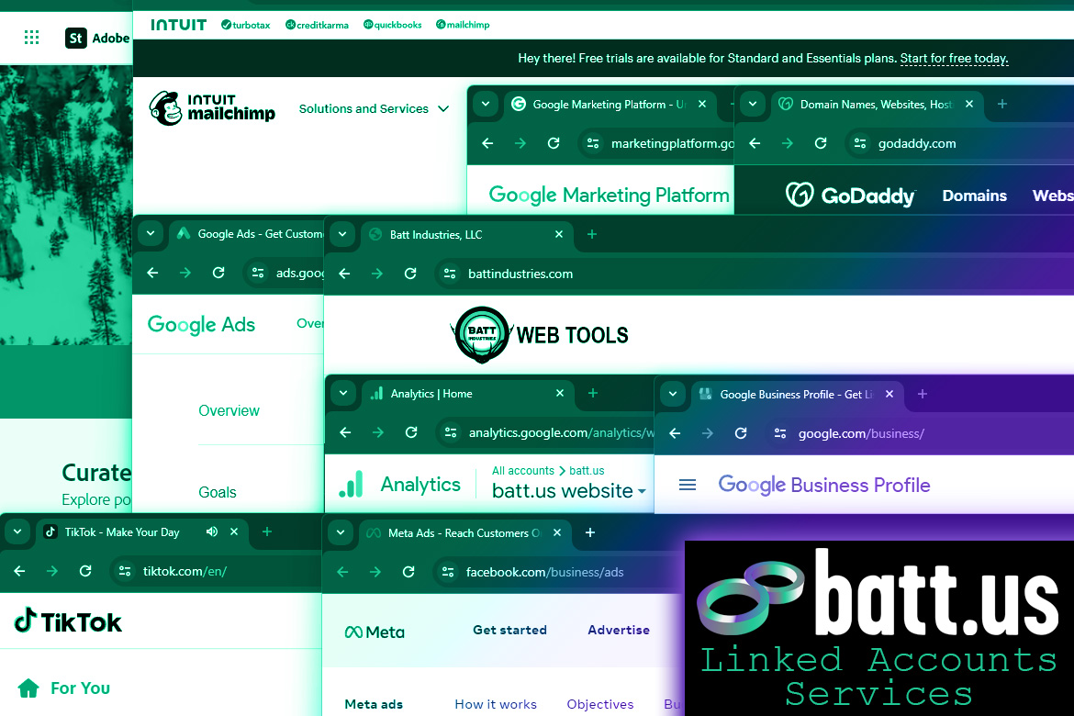Reload the facebook.com/business/ads page
The height and width of the screenshot is (716, 1074).
pyautogui.click(x=408, y=572)
